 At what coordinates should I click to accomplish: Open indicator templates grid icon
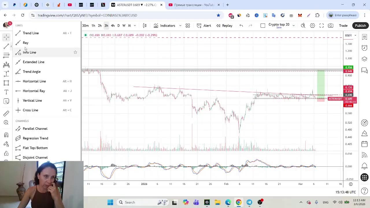point(188,26)
